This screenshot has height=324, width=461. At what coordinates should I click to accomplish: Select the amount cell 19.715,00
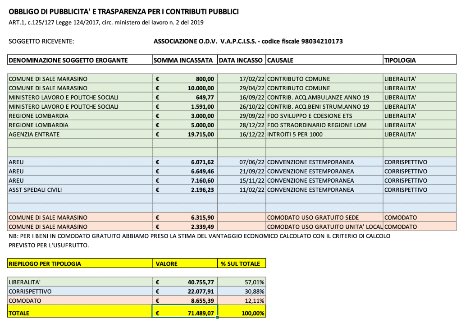pyautogui.click(x=185, y=134)
